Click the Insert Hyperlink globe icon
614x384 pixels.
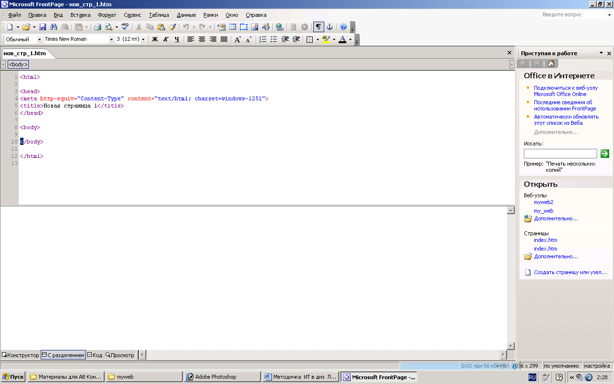280,27
